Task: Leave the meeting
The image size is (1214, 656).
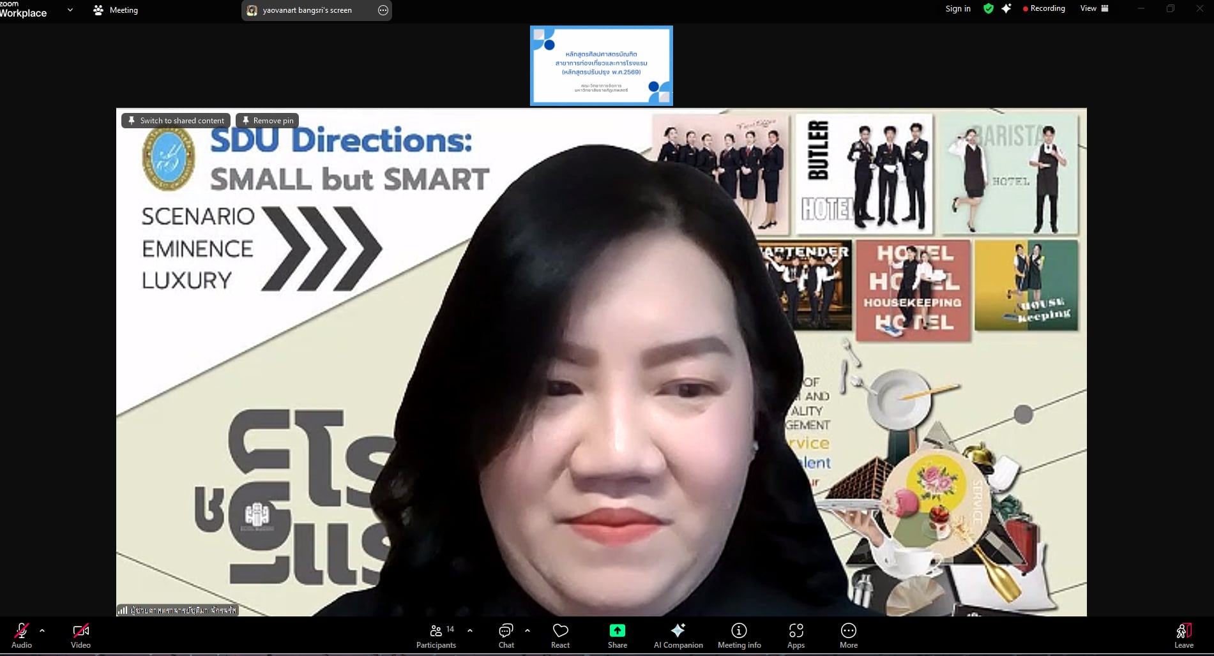Action: (x=1183, y=636)
